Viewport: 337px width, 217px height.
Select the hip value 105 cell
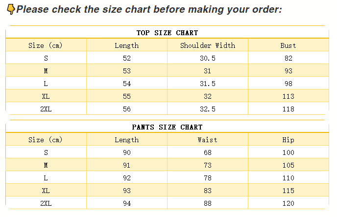pyautogui.click(x=288, y=165)
